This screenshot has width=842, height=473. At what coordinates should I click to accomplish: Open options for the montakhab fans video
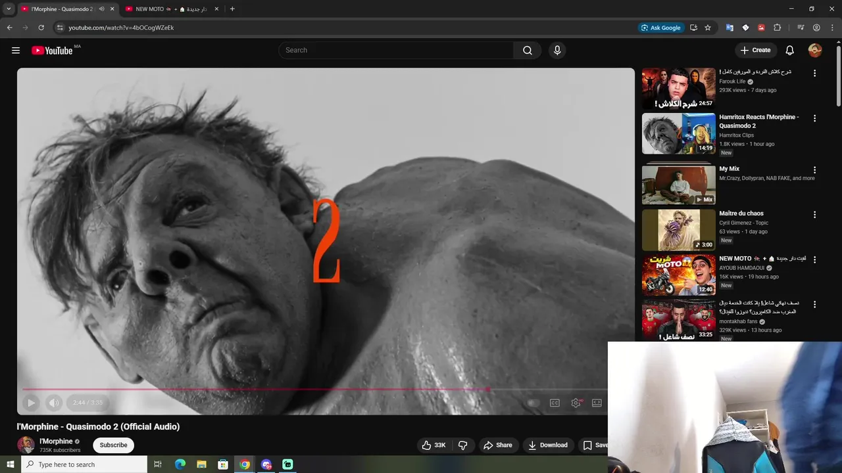click(x=814, y=305)
